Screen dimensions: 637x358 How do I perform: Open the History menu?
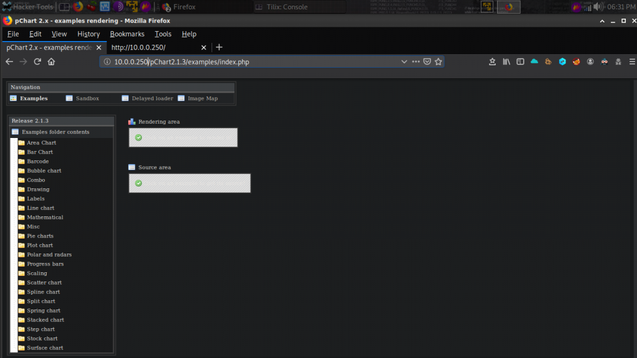click(x=88, y=34)
